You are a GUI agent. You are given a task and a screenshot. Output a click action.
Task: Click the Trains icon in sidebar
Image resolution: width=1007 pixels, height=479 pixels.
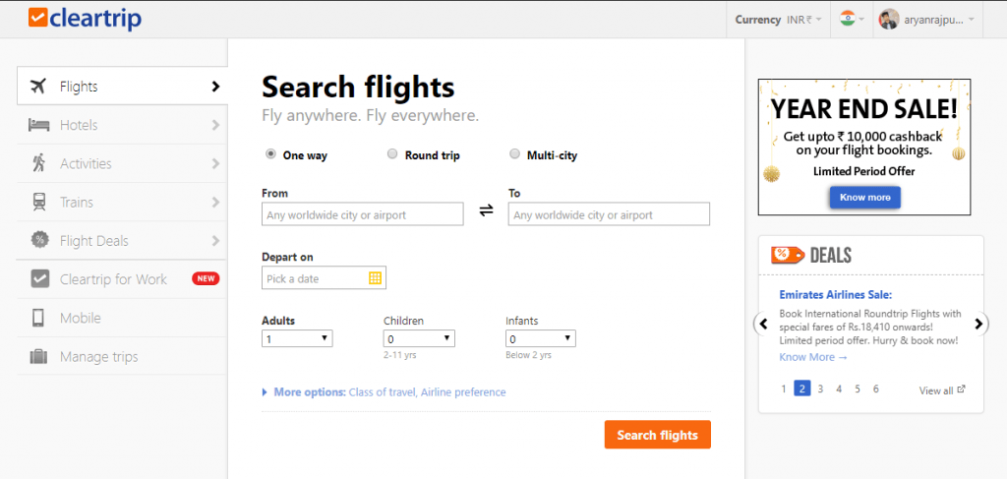point(39,203)
